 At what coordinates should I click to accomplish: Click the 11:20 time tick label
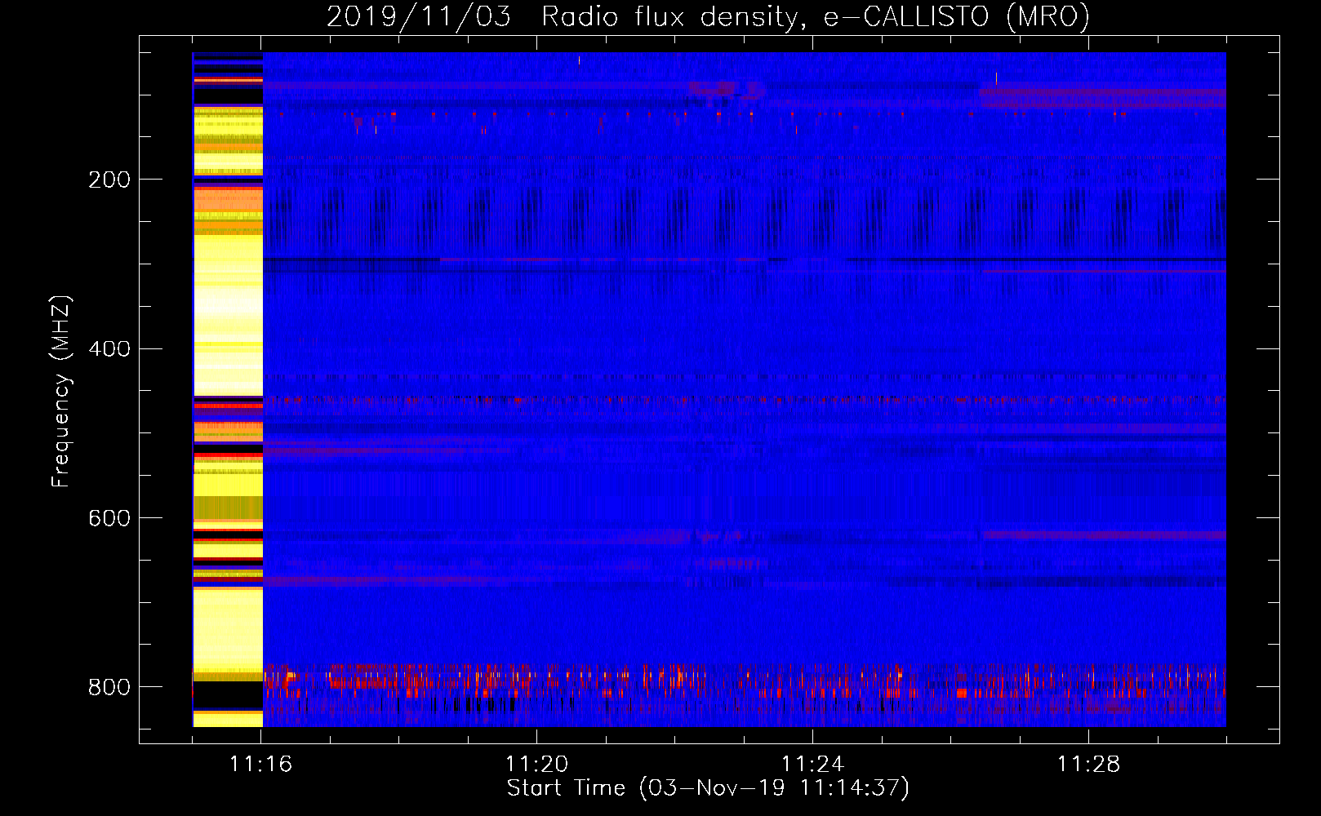[536, 764]
